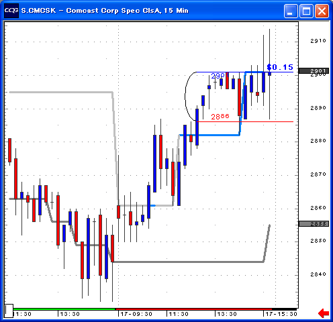The height and width of the screenshot is (322, 333).
Task: Click the 2910 price scale label
Action: [318, 41]
